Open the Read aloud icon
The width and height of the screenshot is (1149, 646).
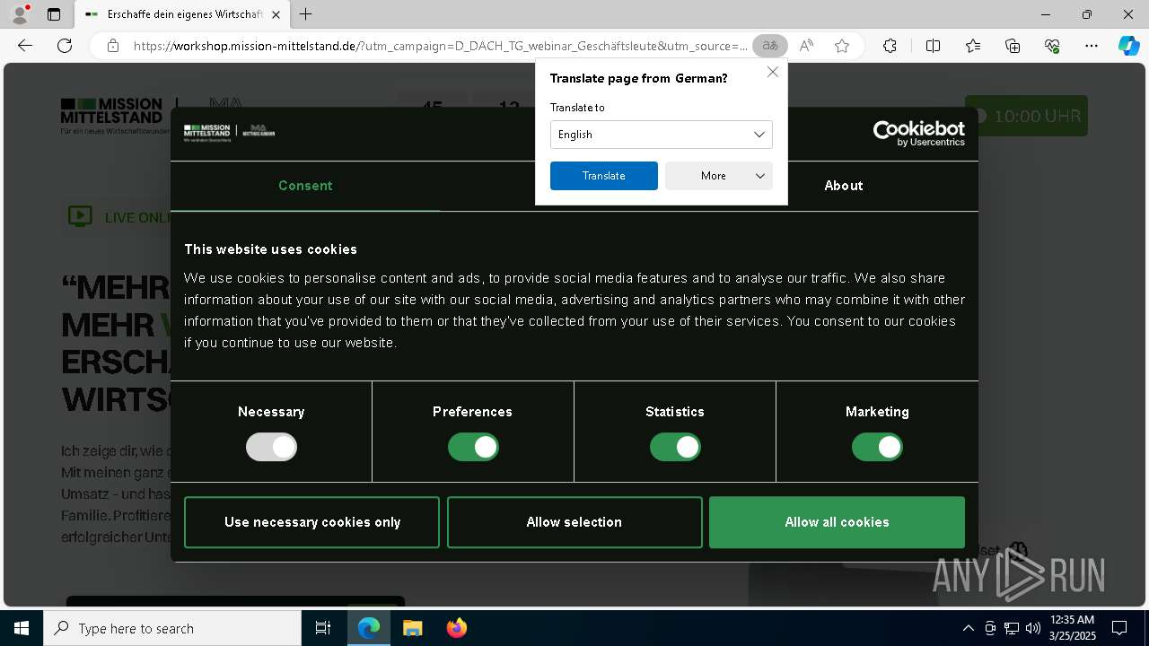pyautogui.click(x=806, y=46)
